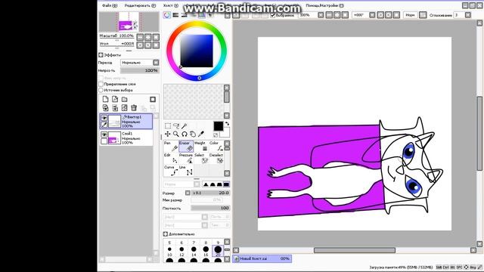Select the Line tool

tap(186, 171)
